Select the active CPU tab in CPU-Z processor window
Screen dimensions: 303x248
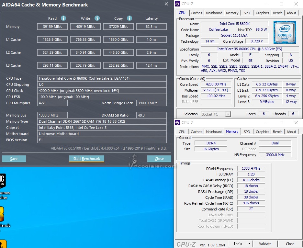pos(182,13)
